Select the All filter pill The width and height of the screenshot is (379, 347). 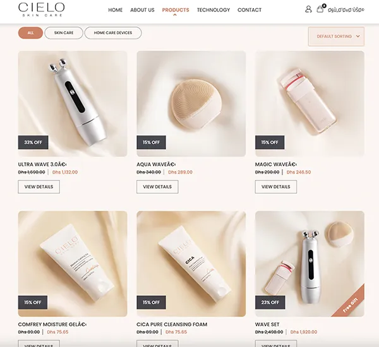30,33
